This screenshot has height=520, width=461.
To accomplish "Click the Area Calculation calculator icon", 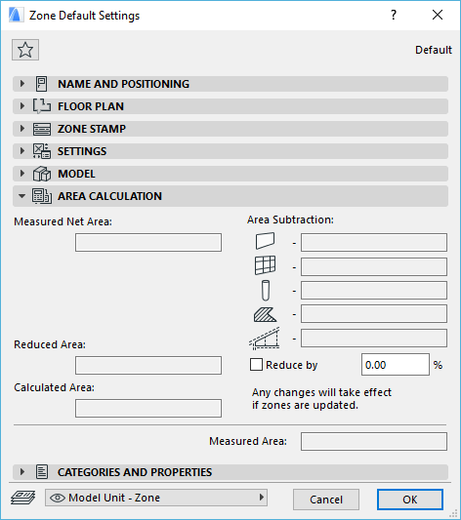I will tap(42, 196).
